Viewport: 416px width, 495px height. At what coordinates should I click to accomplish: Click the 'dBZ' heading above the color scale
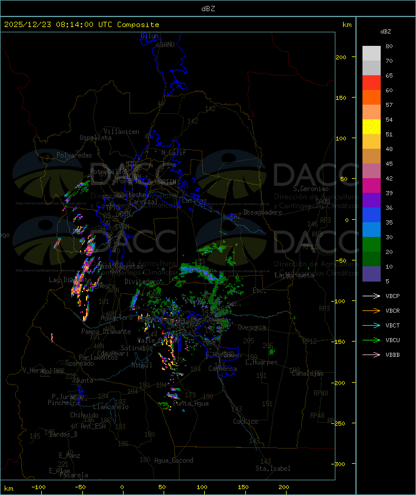click(385, 32)
